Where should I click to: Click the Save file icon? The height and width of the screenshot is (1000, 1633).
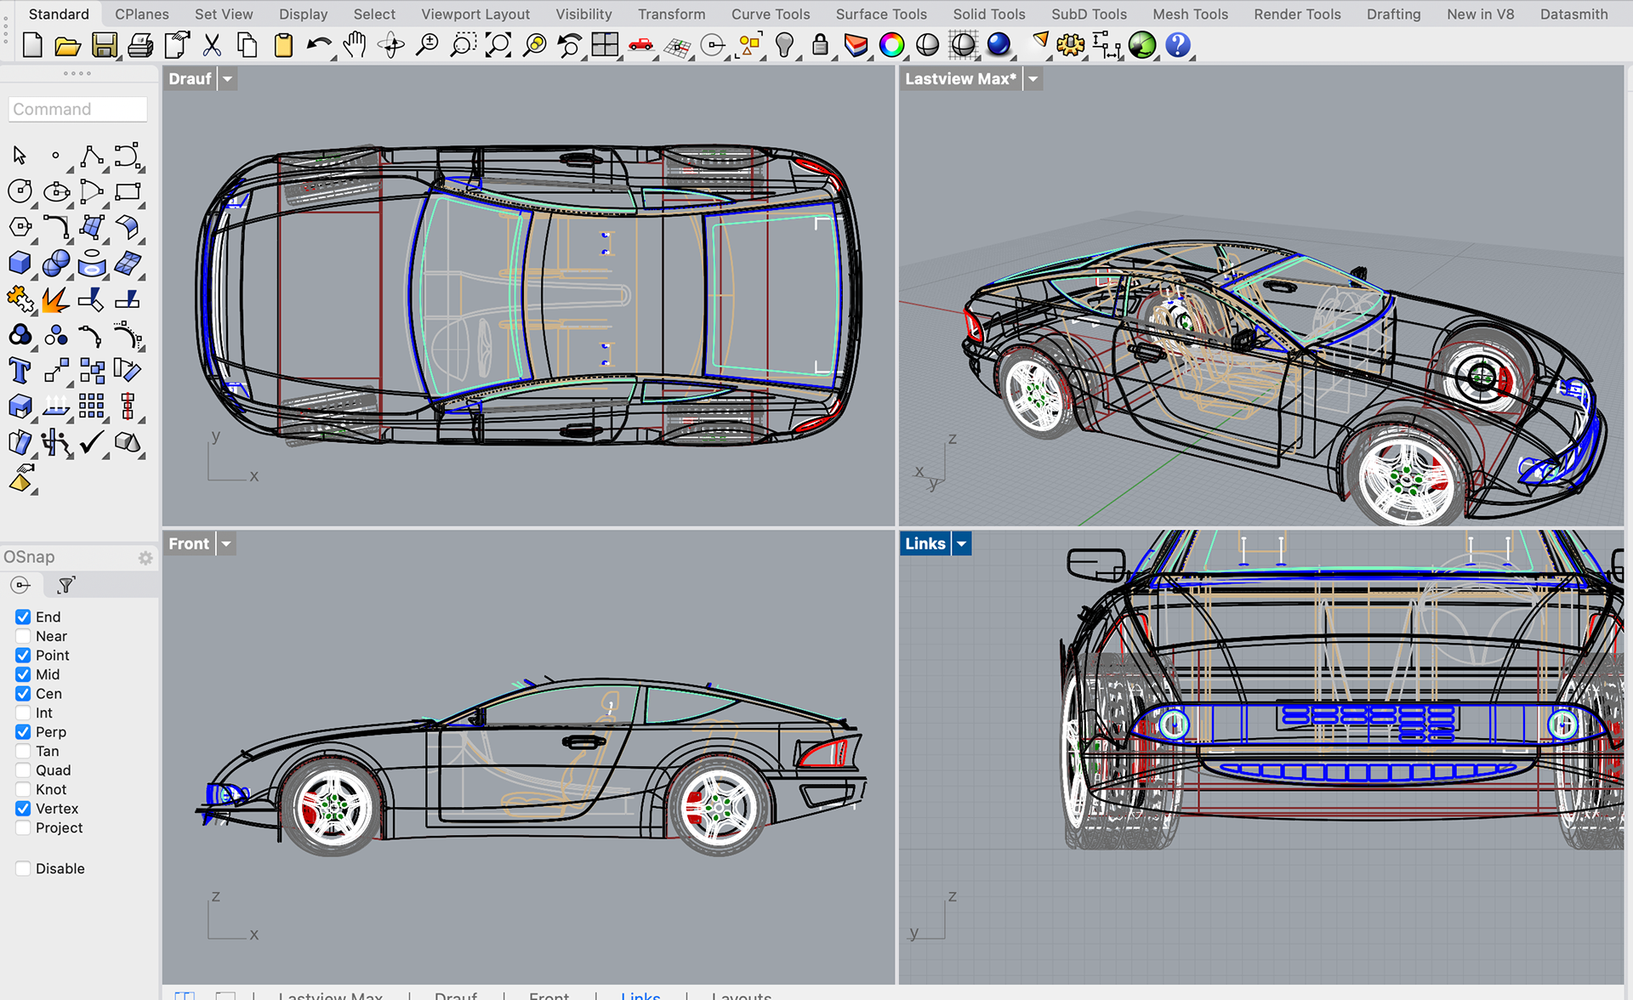point(104,45)
